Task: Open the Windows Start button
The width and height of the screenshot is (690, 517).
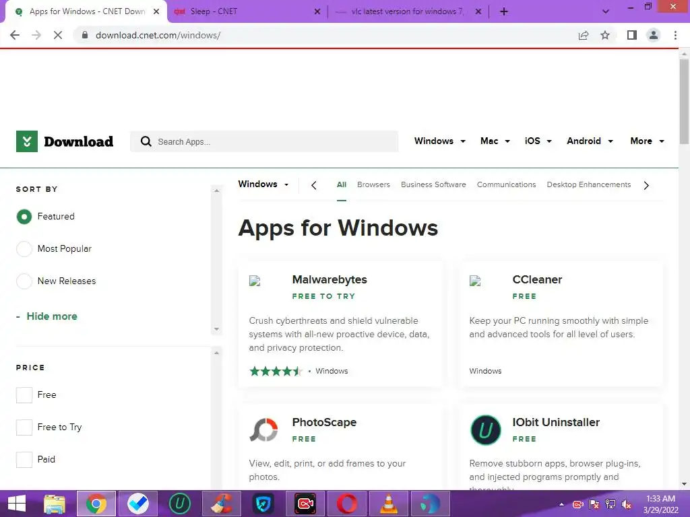Action: point(17,504)
